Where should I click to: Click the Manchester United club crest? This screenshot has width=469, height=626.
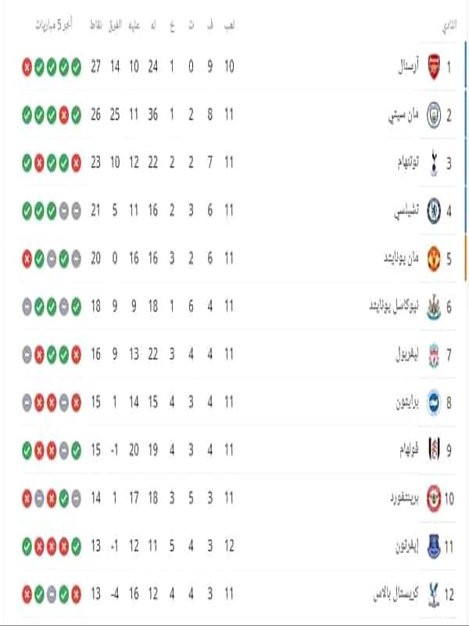(434, 259)
